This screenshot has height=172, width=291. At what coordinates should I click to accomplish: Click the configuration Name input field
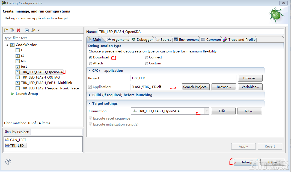[191, 32]
